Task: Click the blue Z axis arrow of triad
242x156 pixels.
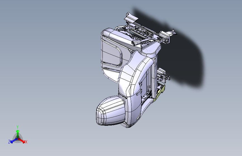Action: coord(14,140)
